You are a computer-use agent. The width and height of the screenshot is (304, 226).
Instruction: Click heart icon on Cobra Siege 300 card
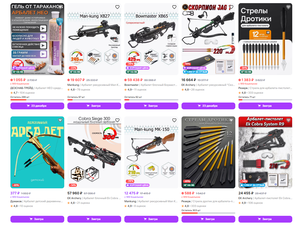point(117,120)
